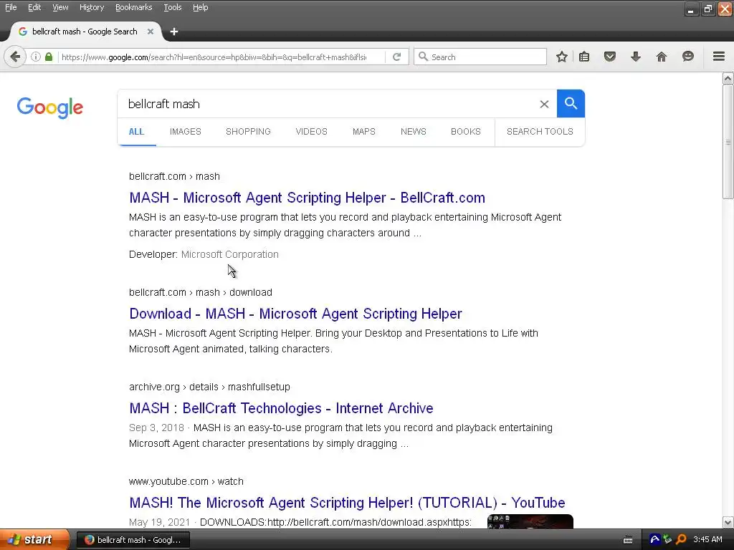734x550 pixels.
Task: Click inside the Google search query field
Action: (x=328, y=104)
